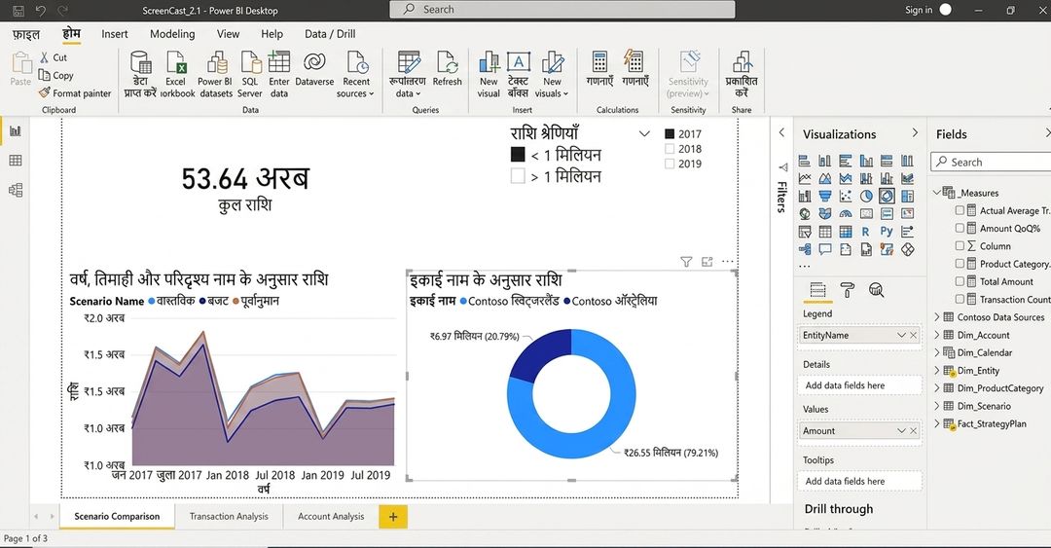Uncheck the 2017 year slicer box
This screenshot has width=1051, height=548.
pos(669,134)
